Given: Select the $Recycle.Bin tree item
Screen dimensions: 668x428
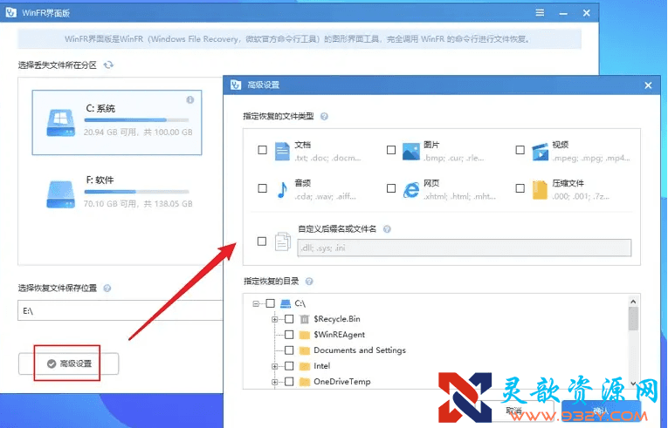Looking at the screenshot, I should 336,319.
